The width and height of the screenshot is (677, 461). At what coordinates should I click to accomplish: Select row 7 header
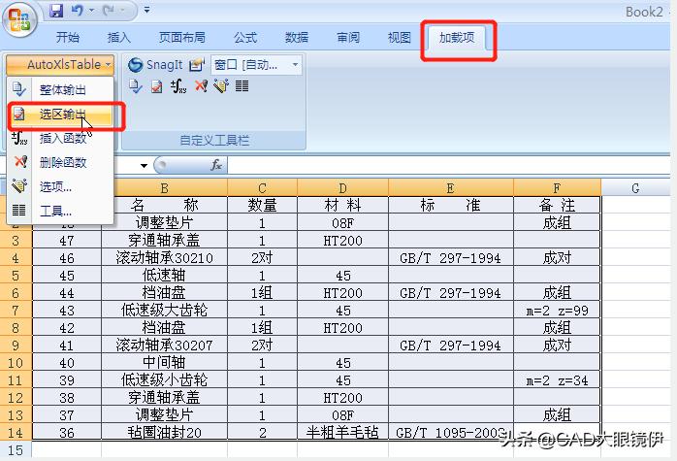coord(16,311)
